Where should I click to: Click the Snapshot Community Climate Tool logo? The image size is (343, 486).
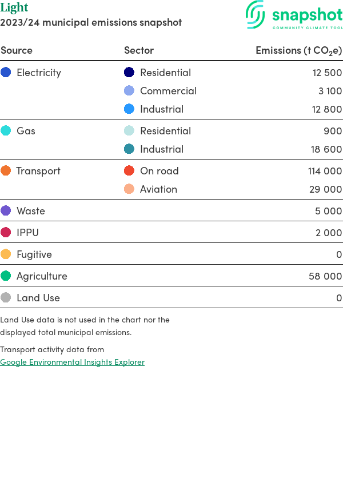point(294,15)
